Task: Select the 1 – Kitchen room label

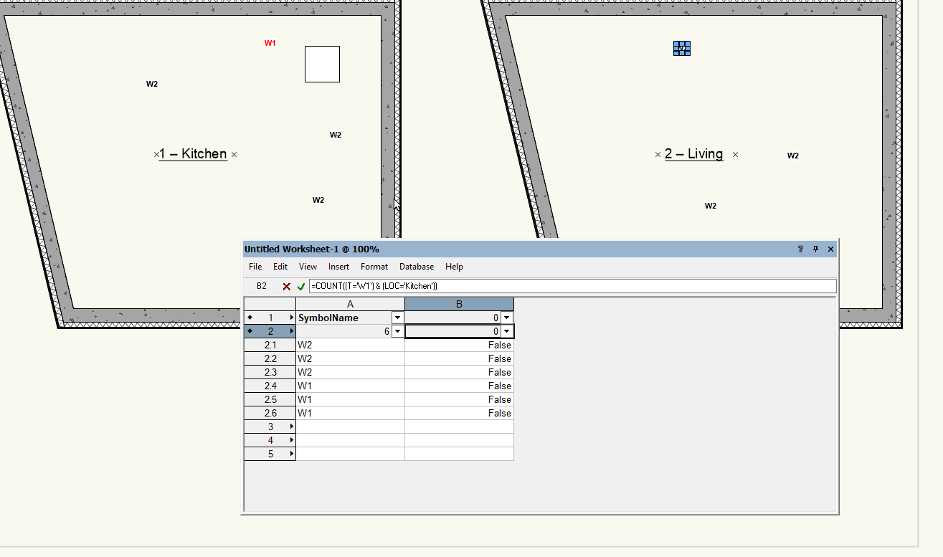Action: pyautogui.click(x=193, y=154)
